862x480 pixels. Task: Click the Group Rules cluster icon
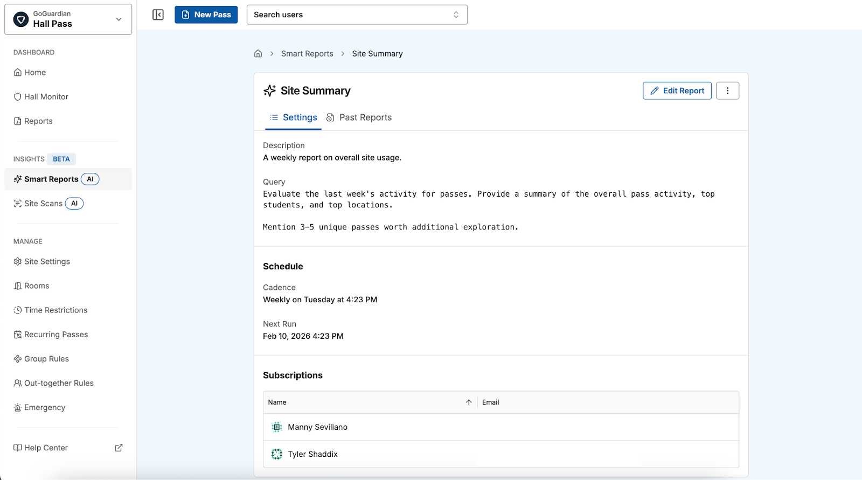[18, 359]
